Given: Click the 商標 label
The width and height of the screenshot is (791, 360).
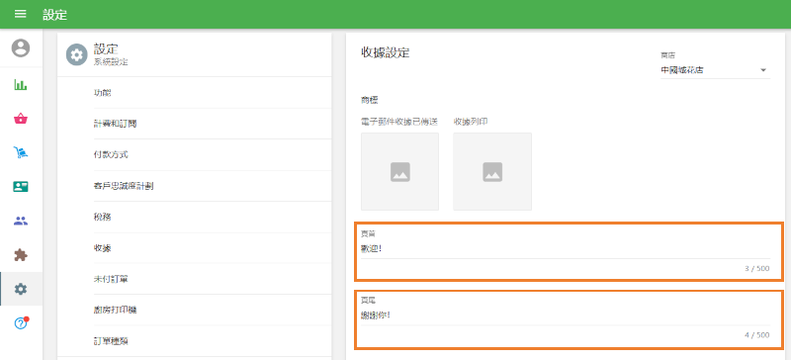Looking at the screenshot, I should [x=369, y=101].
